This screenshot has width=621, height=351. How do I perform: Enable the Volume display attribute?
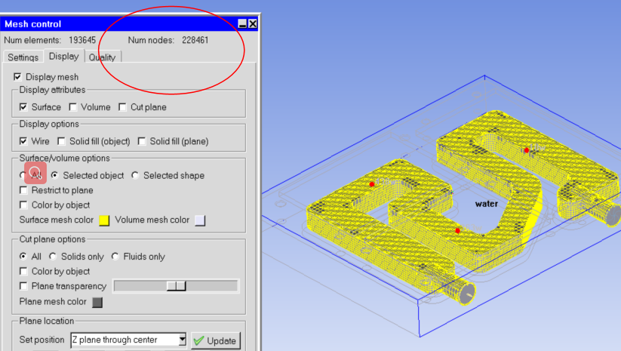click(x=73, y=107)
